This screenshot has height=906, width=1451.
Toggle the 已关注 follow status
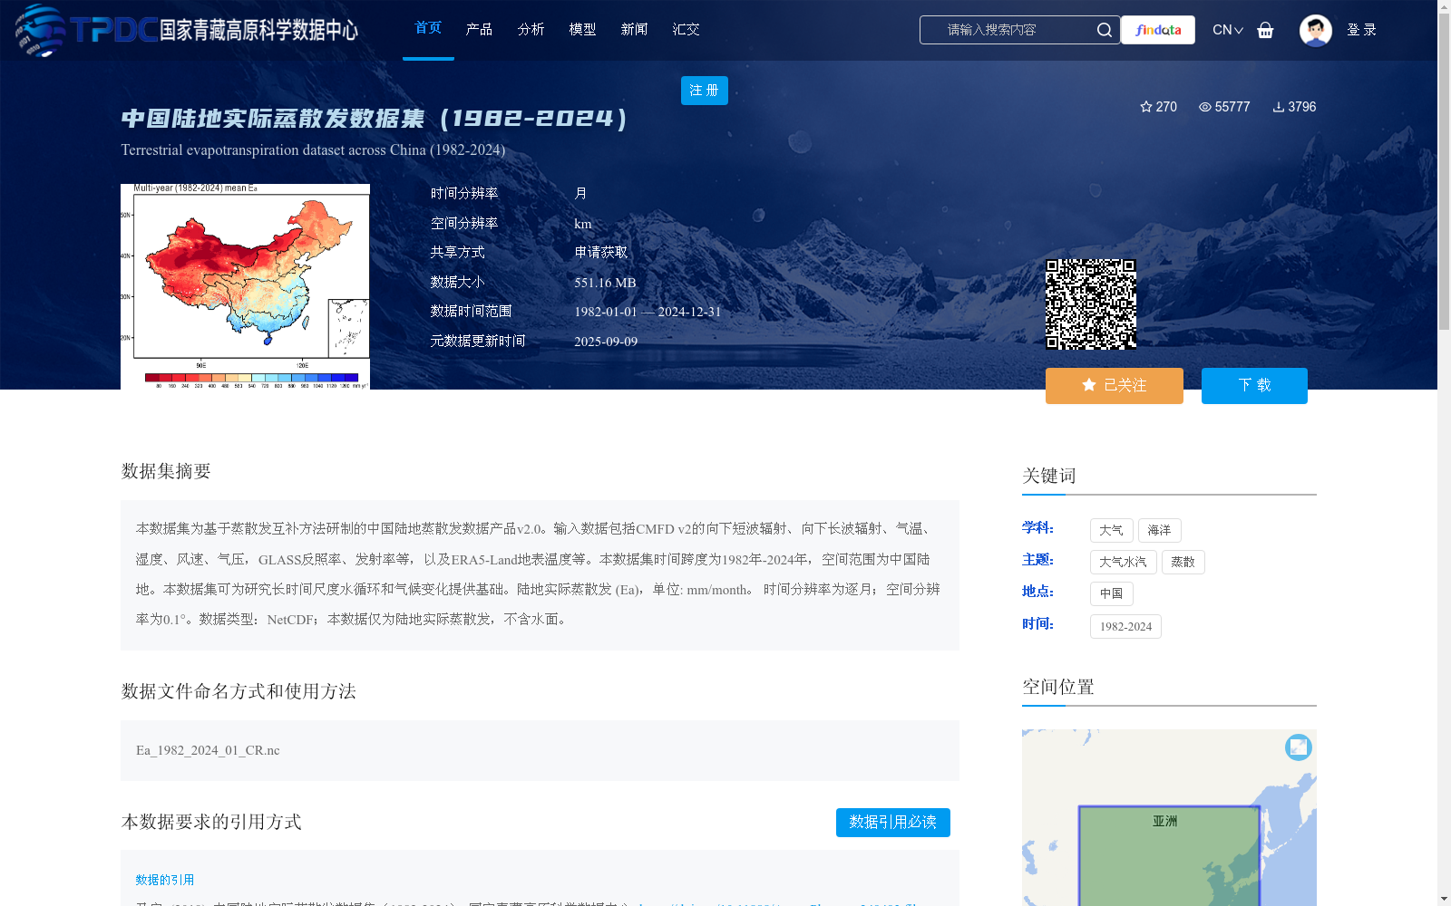(1114, 385)
